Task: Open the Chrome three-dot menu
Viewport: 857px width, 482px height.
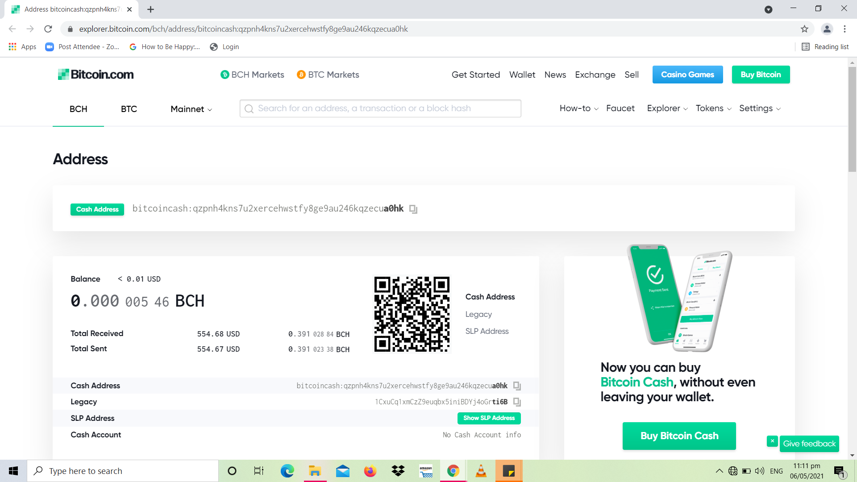Action: 845,29
